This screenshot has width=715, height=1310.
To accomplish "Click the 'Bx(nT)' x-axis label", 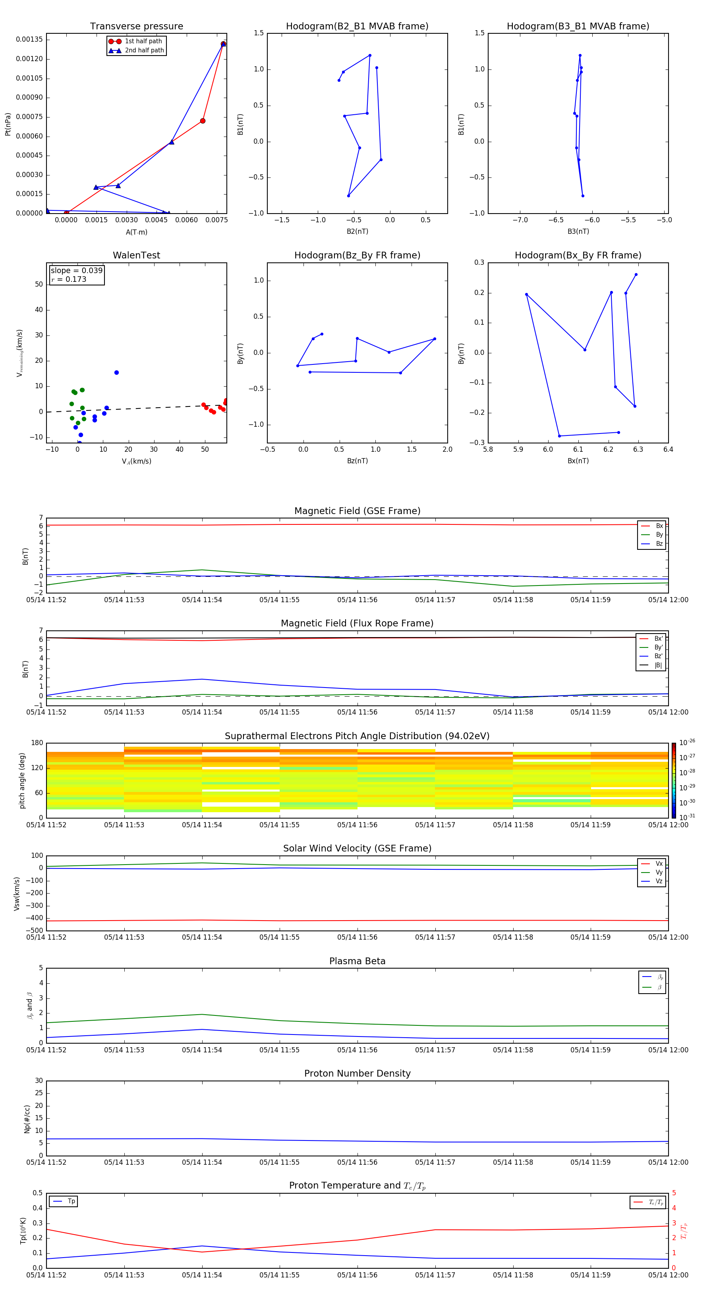I will [x=578, y=461].
